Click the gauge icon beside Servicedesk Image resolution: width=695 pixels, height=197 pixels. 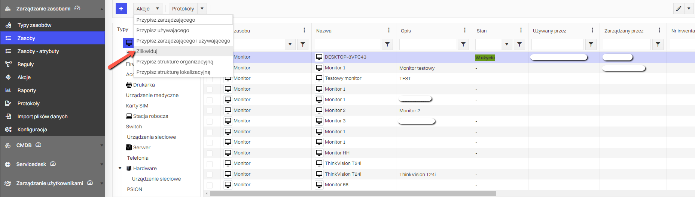coord(53,164)
